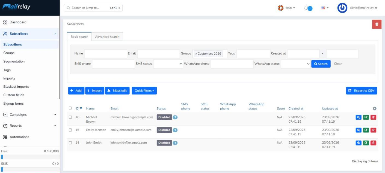Collapse the Subscribers sidebar section
The image size is (385, 173).
point(29,34)
